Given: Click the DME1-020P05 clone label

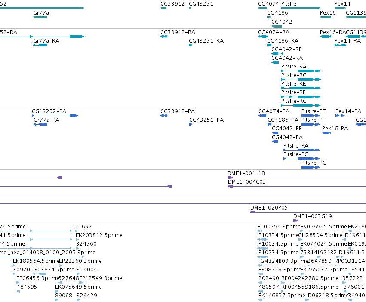Looking at the screenshot, I should 269,208.
